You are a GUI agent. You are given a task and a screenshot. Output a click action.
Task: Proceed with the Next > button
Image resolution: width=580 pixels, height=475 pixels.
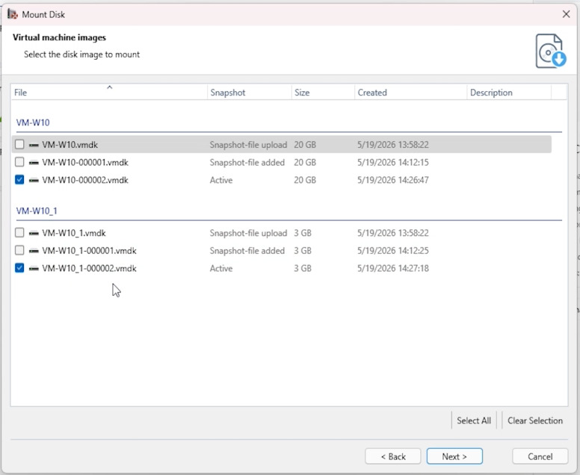(454, 456)
